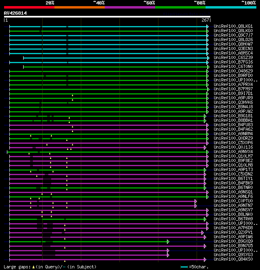Select the UniRef100_A7P6D8 label
This screenshot has height=270, width=260.
coord(233,228)
